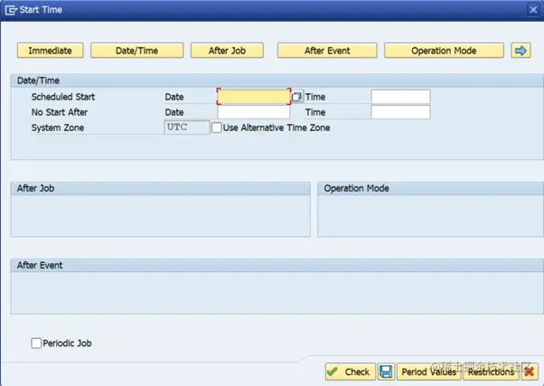Click the Operation Mode group header
Viewport: 544px width, 386px height.
(x=430, y=189)
